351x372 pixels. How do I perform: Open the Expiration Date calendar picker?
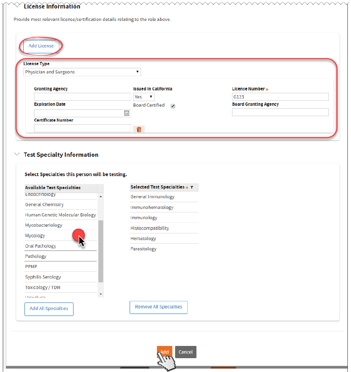(x=126, y=113)
